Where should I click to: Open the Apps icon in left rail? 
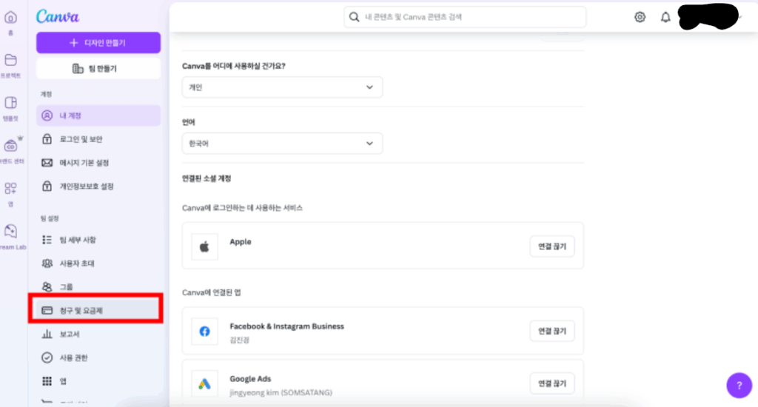click(10, 188)
